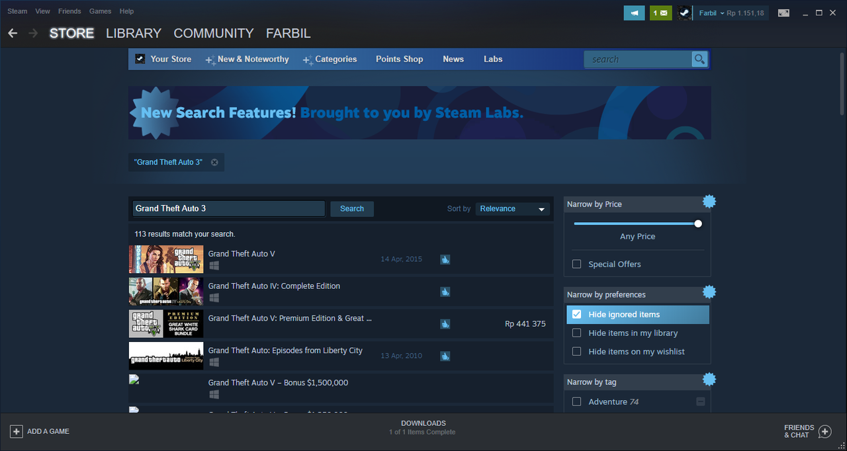847x451 pixels.
Task: Click the price range slider handle
Action: [x=697, y=224]
